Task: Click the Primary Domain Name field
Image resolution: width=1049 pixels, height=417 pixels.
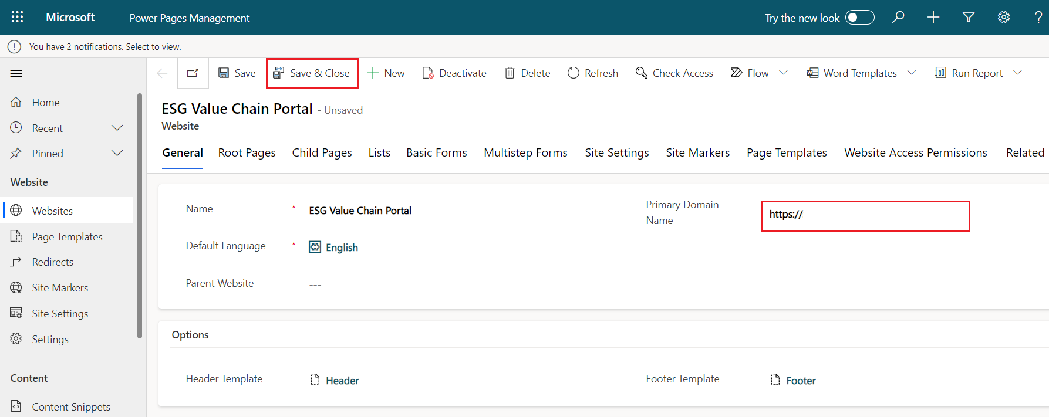Action: tap(865, 216)
